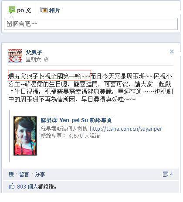Click the 讚 like link
Image resolution: width=183 pixels, height=202 pixels.
tap(11, 174)
